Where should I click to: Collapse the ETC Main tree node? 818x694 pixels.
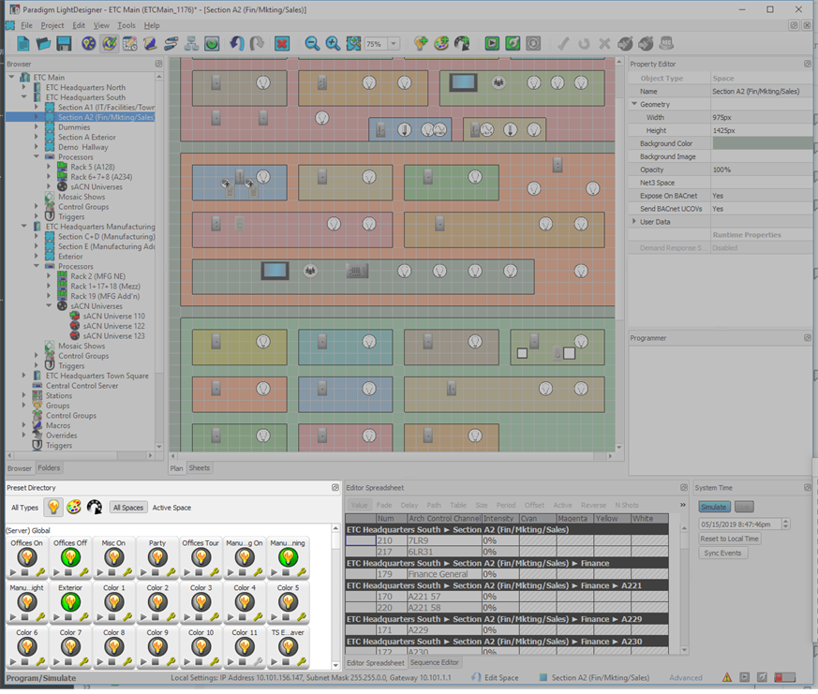(11, 77)
